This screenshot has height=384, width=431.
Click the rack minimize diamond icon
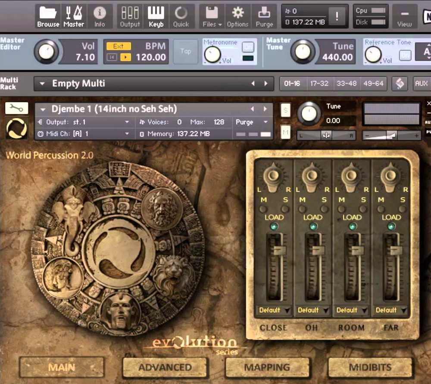400,84
